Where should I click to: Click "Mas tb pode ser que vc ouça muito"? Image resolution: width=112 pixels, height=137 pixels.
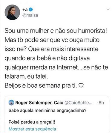52,40
